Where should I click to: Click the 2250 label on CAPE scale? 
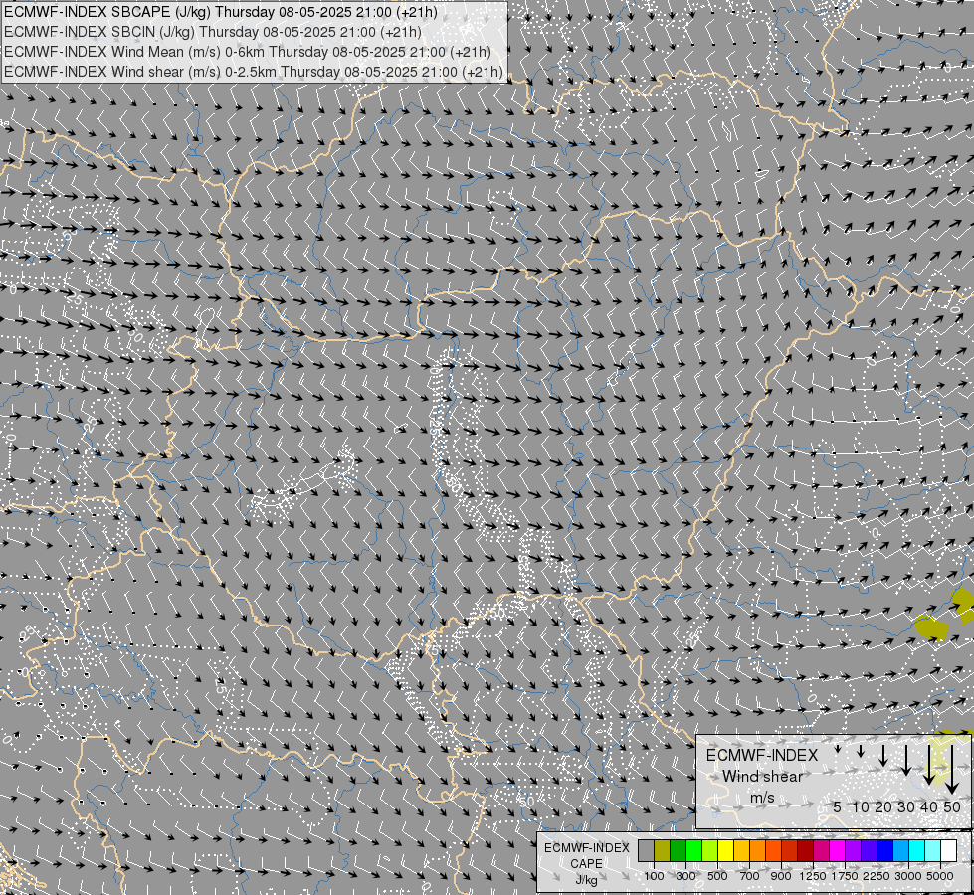(876, 876)
